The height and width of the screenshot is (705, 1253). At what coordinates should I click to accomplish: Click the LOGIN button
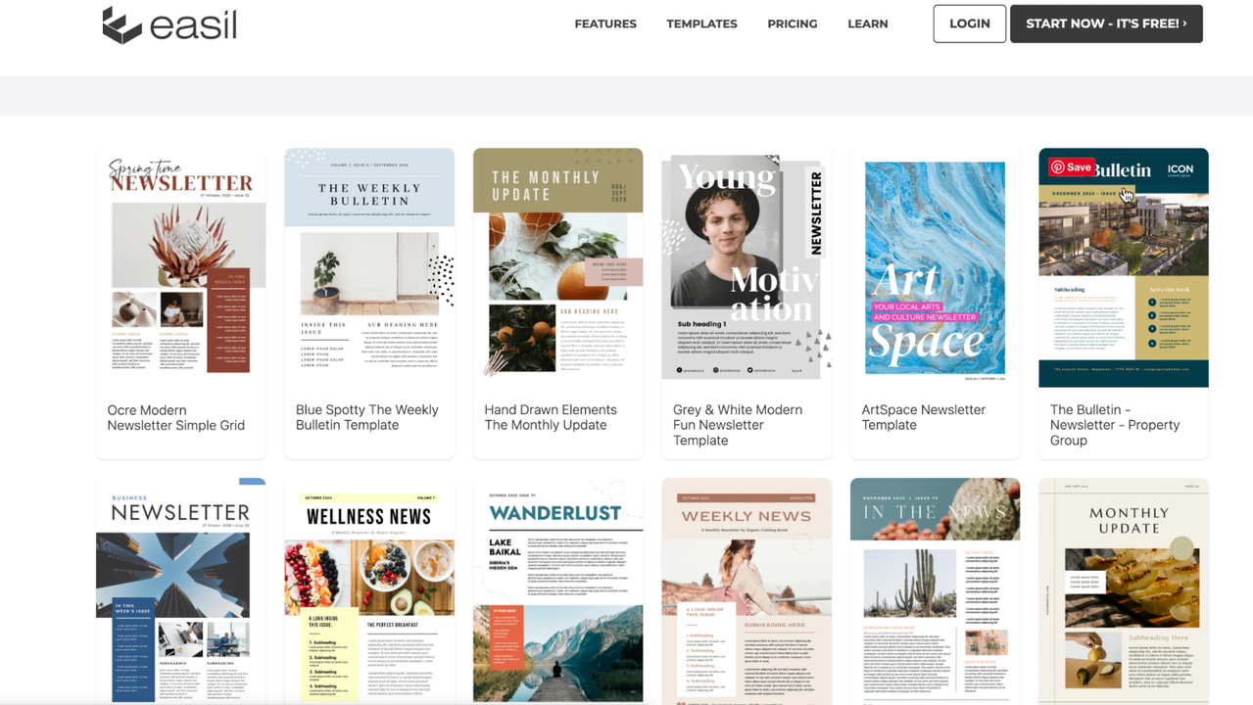[969, 23]
